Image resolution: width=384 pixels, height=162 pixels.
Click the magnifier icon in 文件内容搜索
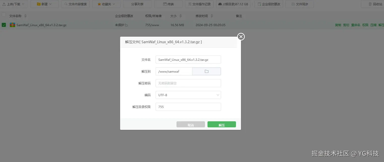click(66, 4)
